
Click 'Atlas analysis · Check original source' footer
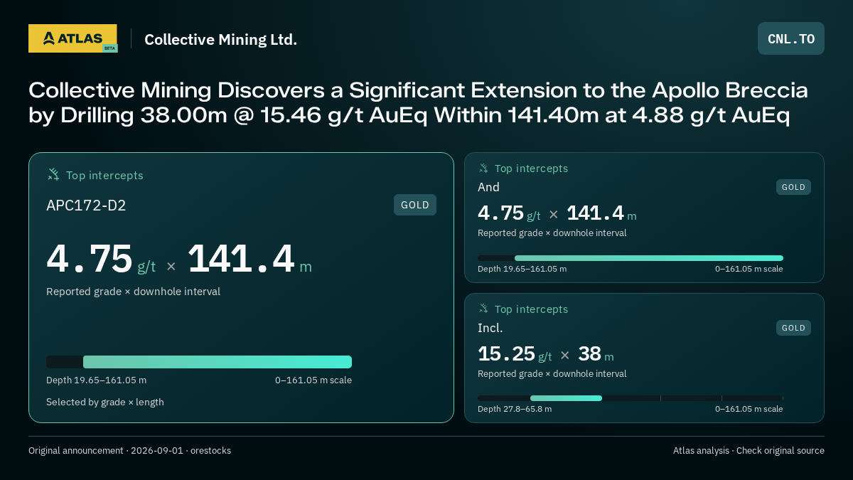click(749, 450)
